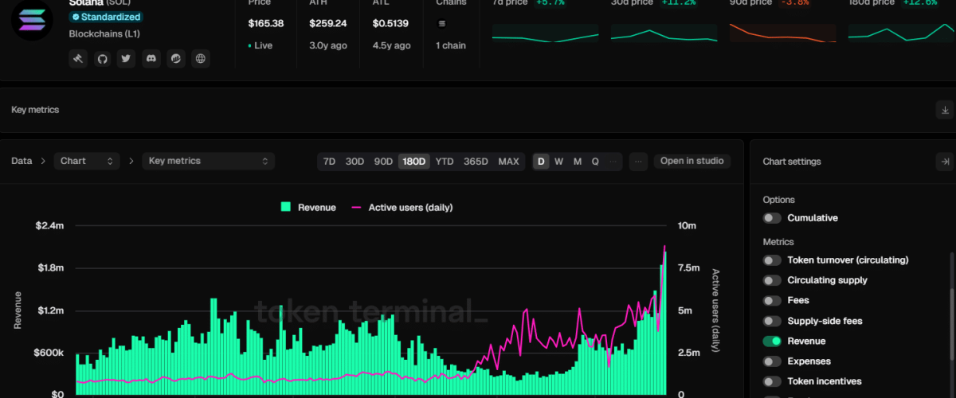Download Key metrics data icon
This screenshot has width=956, height=398.
tap(944, 110)
